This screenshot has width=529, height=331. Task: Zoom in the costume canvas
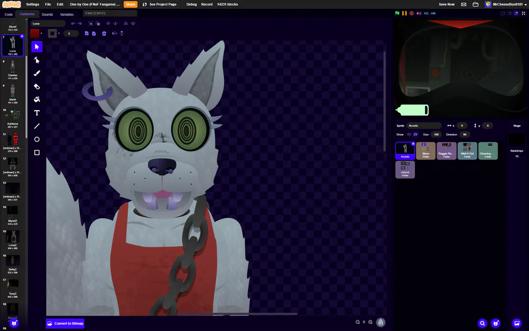[x=370, y=322]
